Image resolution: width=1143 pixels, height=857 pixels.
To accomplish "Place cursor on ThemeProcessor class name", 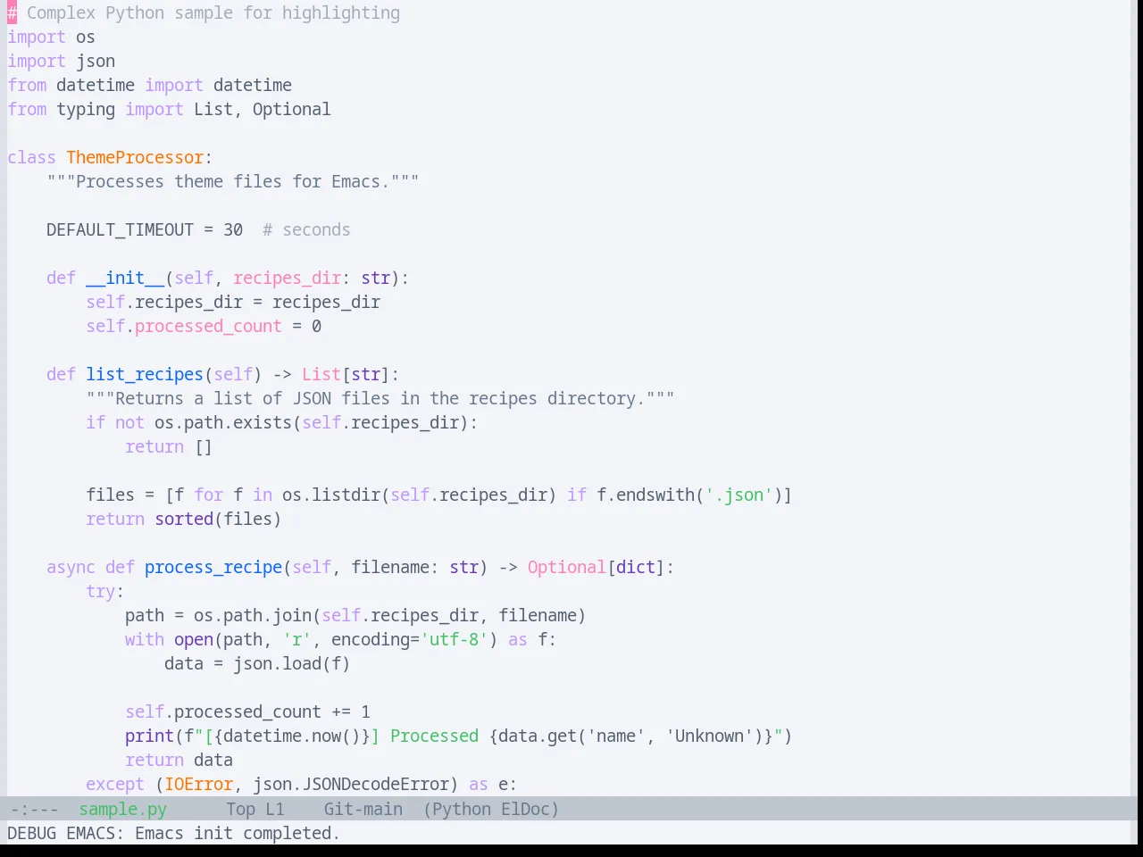I will pyautogui.click(x=135, y=157).
